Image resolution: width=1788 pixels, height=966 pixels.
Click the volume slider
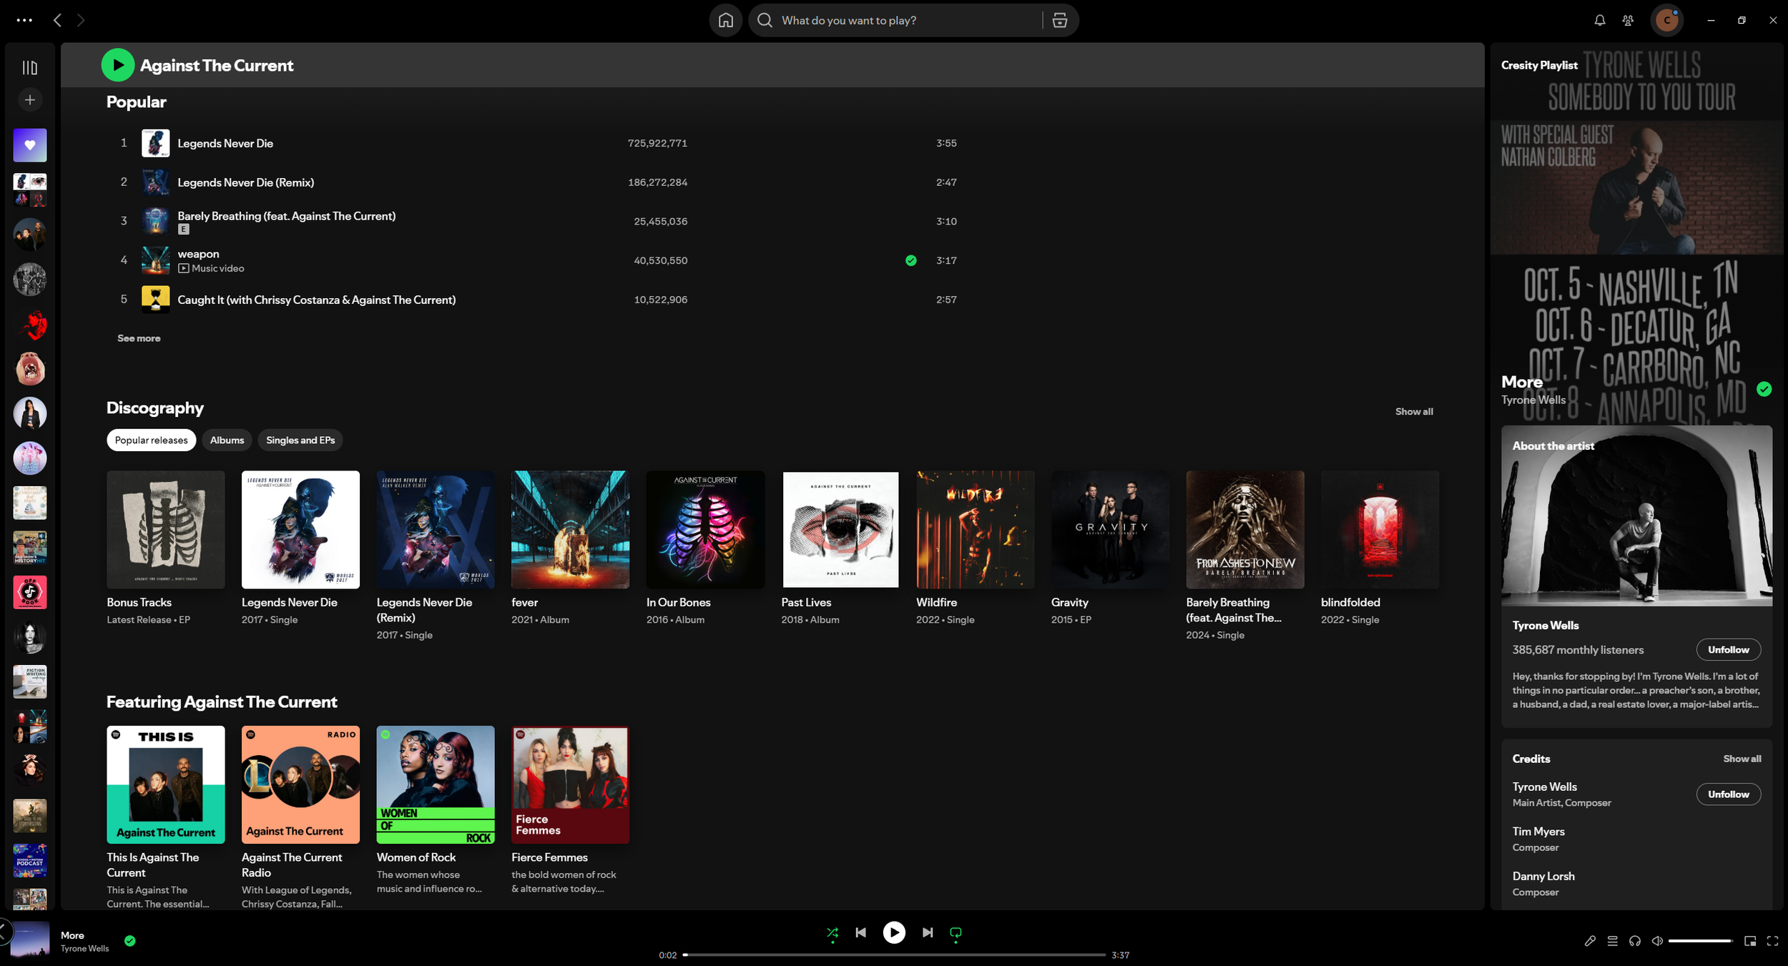pyautogui.click(x=1699, y=941)
